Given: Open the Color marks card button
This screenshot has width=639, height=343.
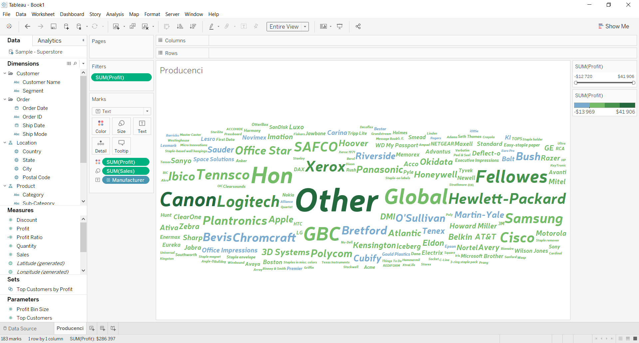Looking at the screenshot, I should (101, 127).
